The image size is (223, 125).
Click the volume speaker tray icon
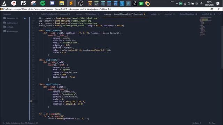(197, 4)
